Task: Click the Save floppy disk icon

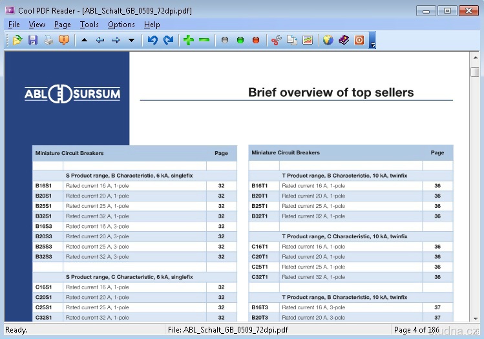Action: pyautogui.click(x=33, y=40)
